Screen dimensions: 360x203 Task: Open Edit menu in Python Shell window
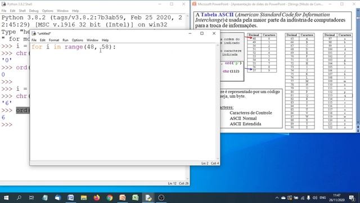click(12, 11)
